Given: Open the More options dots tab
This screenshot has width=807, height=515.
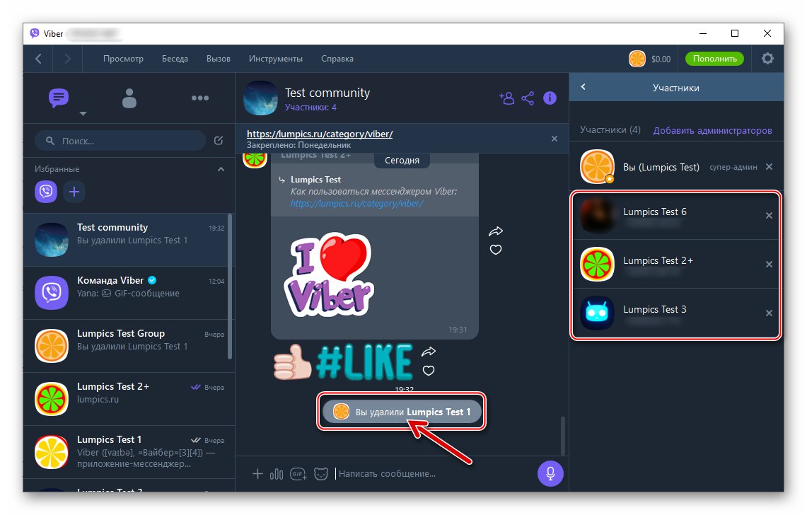Looking at the screenshot, I should coord(199,98).
